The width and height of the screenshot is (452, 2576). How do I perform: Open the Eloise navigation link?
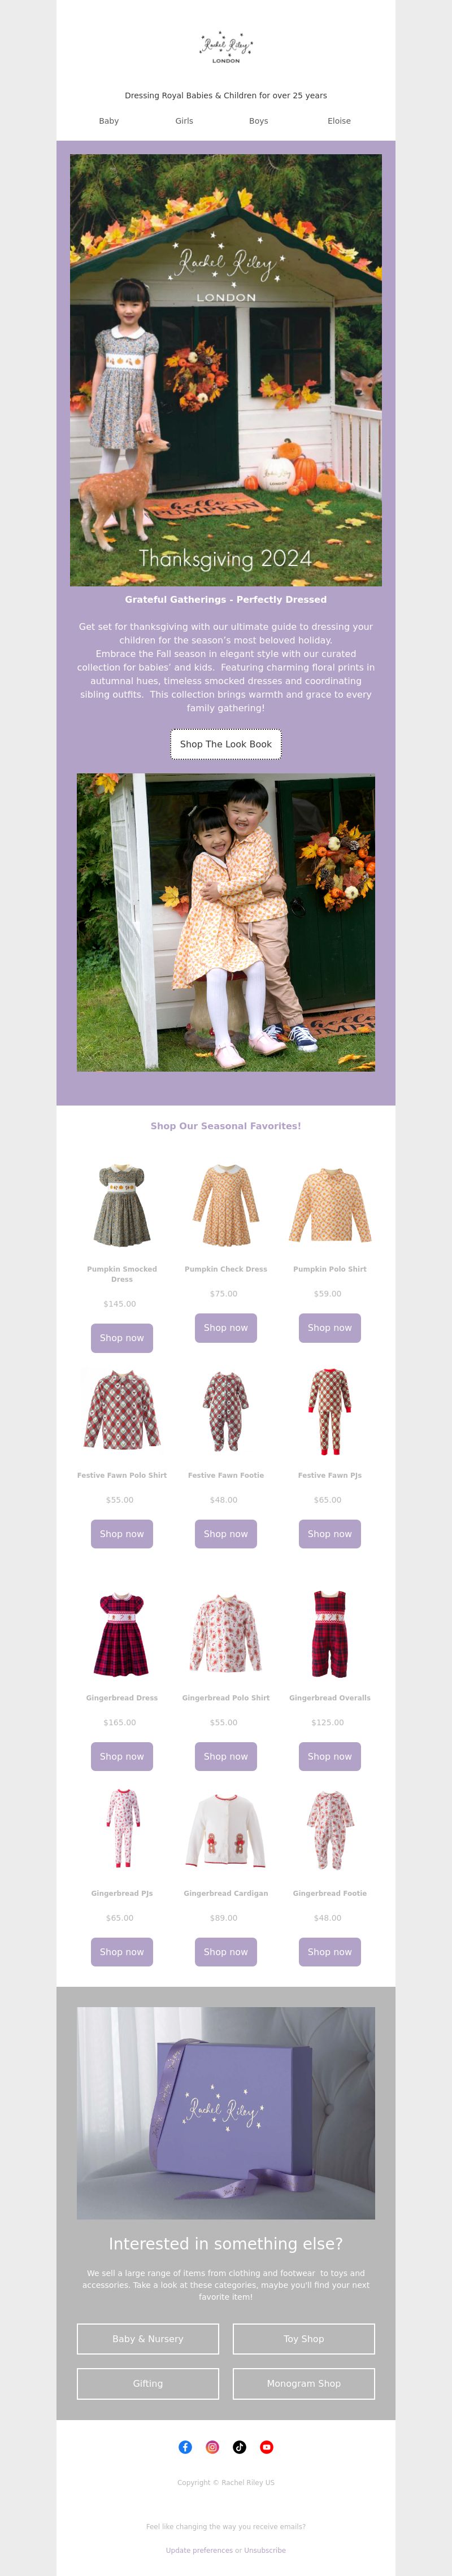coord(339,121)
